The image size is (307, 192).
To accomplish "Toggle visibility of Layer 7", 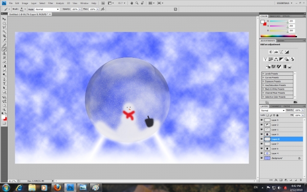I will 261,144.
